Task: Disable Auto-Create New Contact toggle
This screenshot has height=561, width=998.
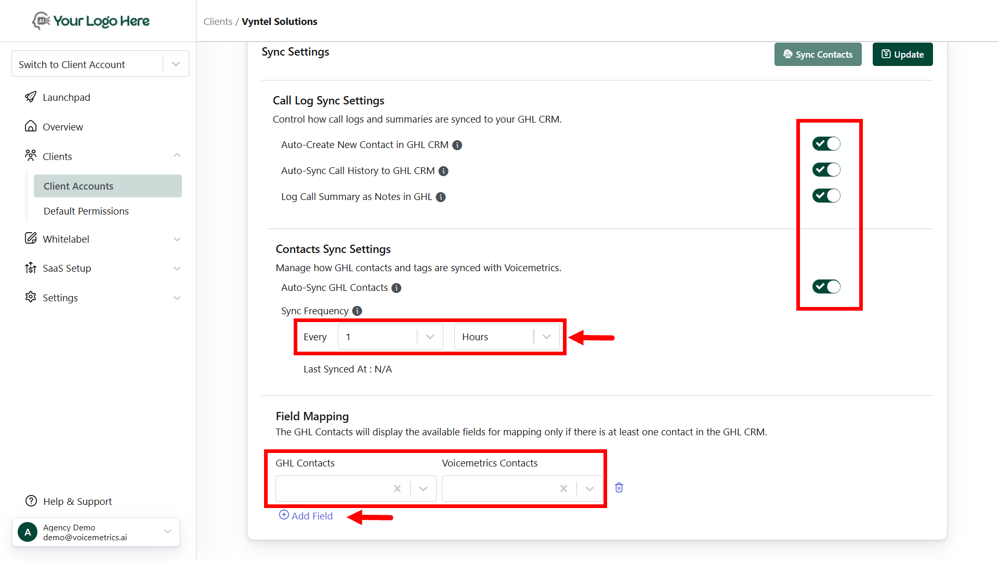Action: click(x=826, y=144)
